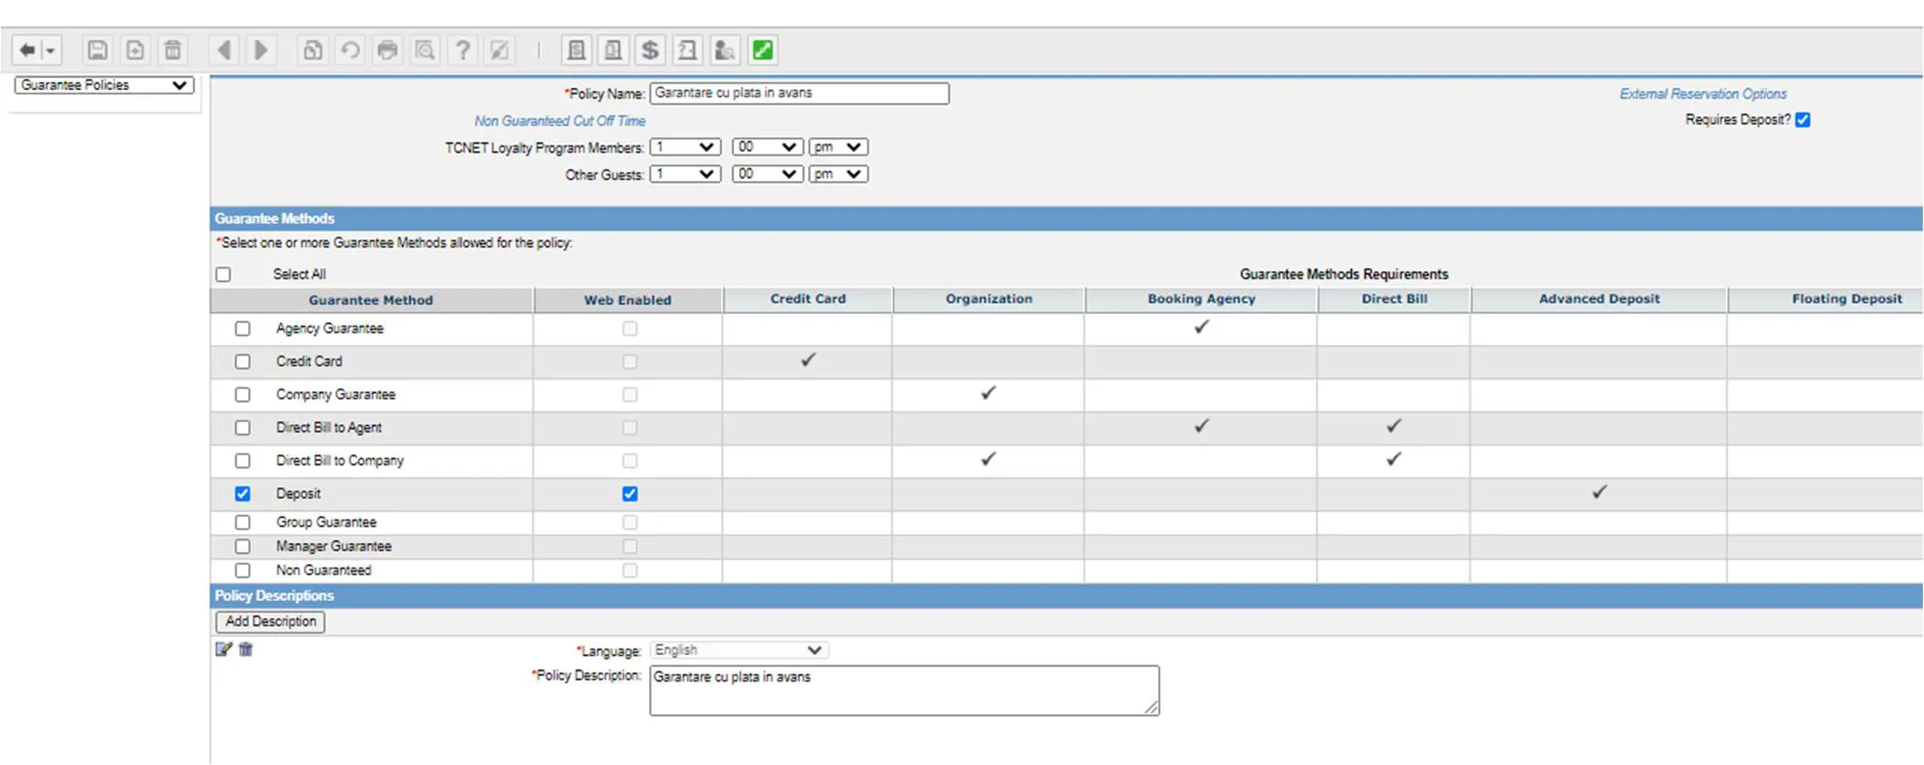Click into the Policy Description text area
1924x765 pixels.
coord(905,690)
